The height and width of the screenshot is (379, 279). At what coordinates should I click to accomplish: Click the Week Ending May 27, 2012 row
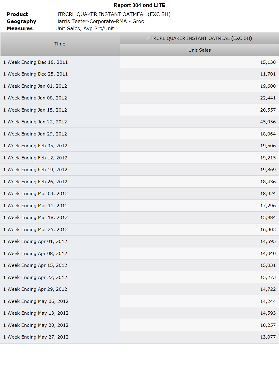pos(139,337)
